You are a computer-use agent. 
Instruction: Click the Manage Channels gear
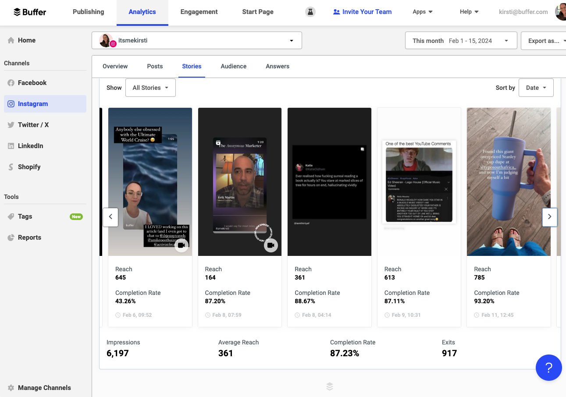click(44, 387)
